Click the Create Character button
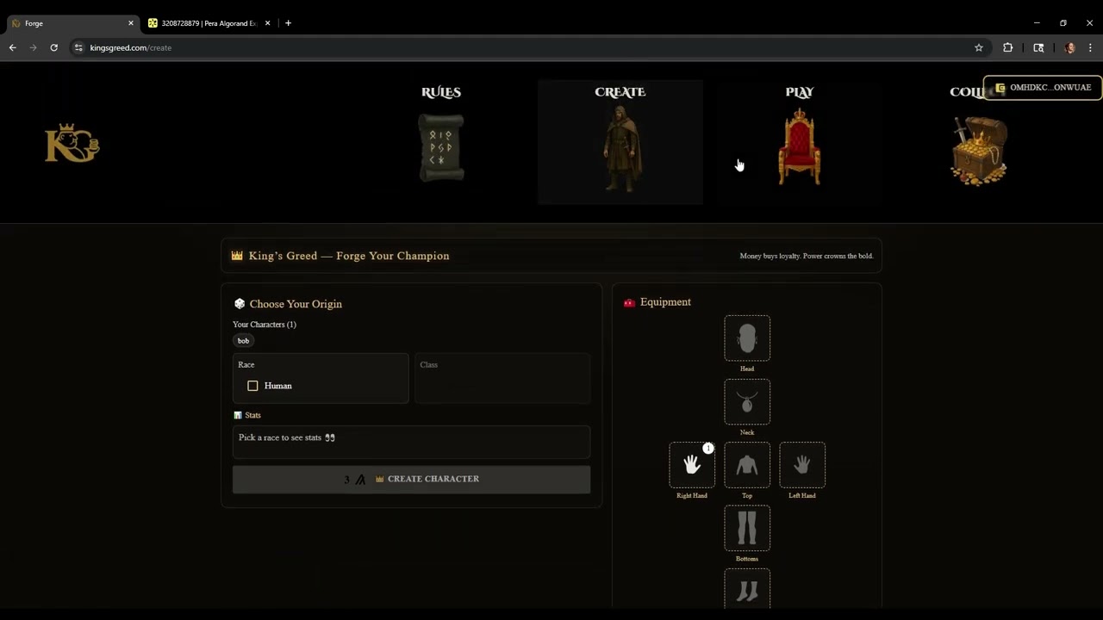The image size is (1103, 620). (x=411, y=479)
